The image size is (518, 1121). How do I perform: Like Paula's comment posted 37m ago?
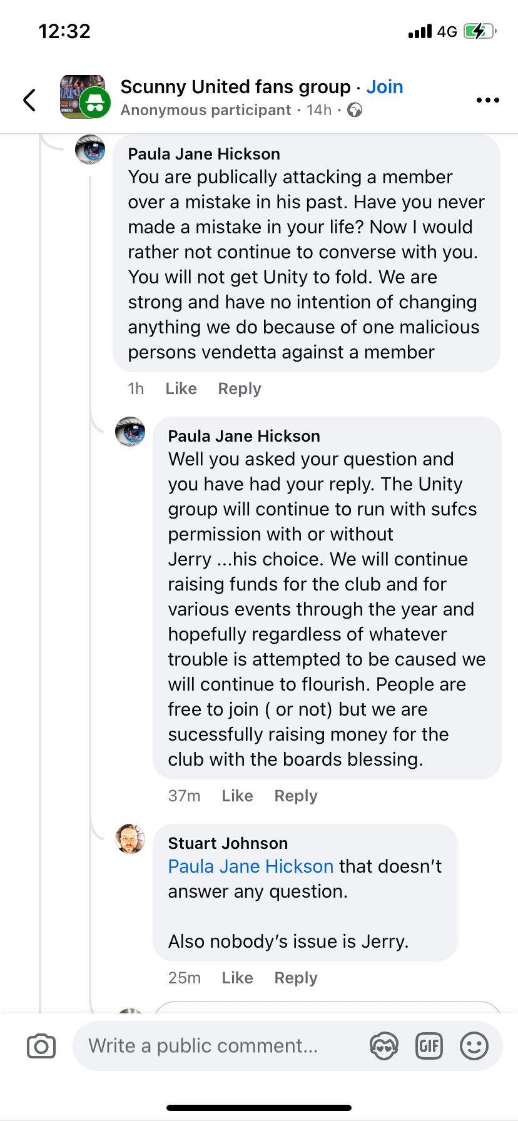pyautogui.click(x=237, y=796)
